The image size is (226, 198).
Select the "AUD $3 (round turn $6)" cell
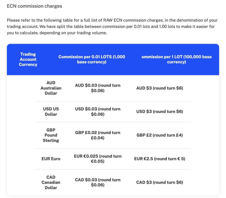[160, 88]
